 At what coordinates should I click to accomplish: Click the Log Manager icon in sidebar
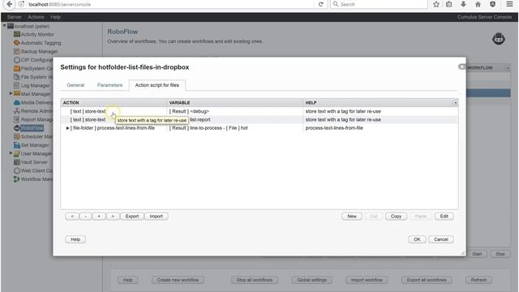coord(17,85)
